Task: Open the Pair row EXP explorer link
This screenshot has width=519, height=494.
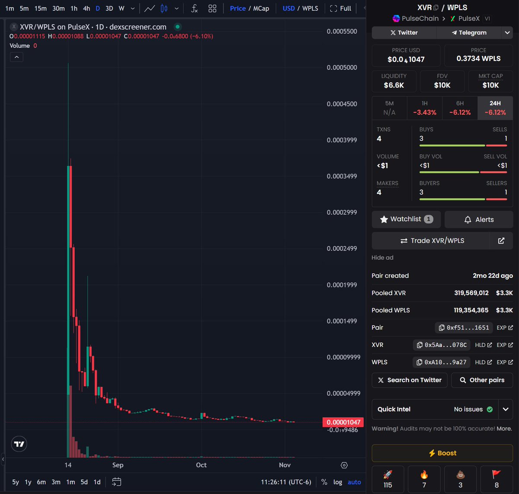Action: tap(505, 328)
